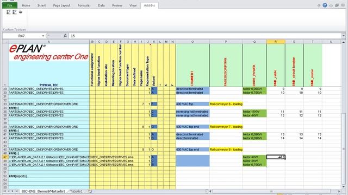Viewport: 348px width, 195px height.
Task: Click 'reversing not terminated' in row 35
Action: [192, 112]
